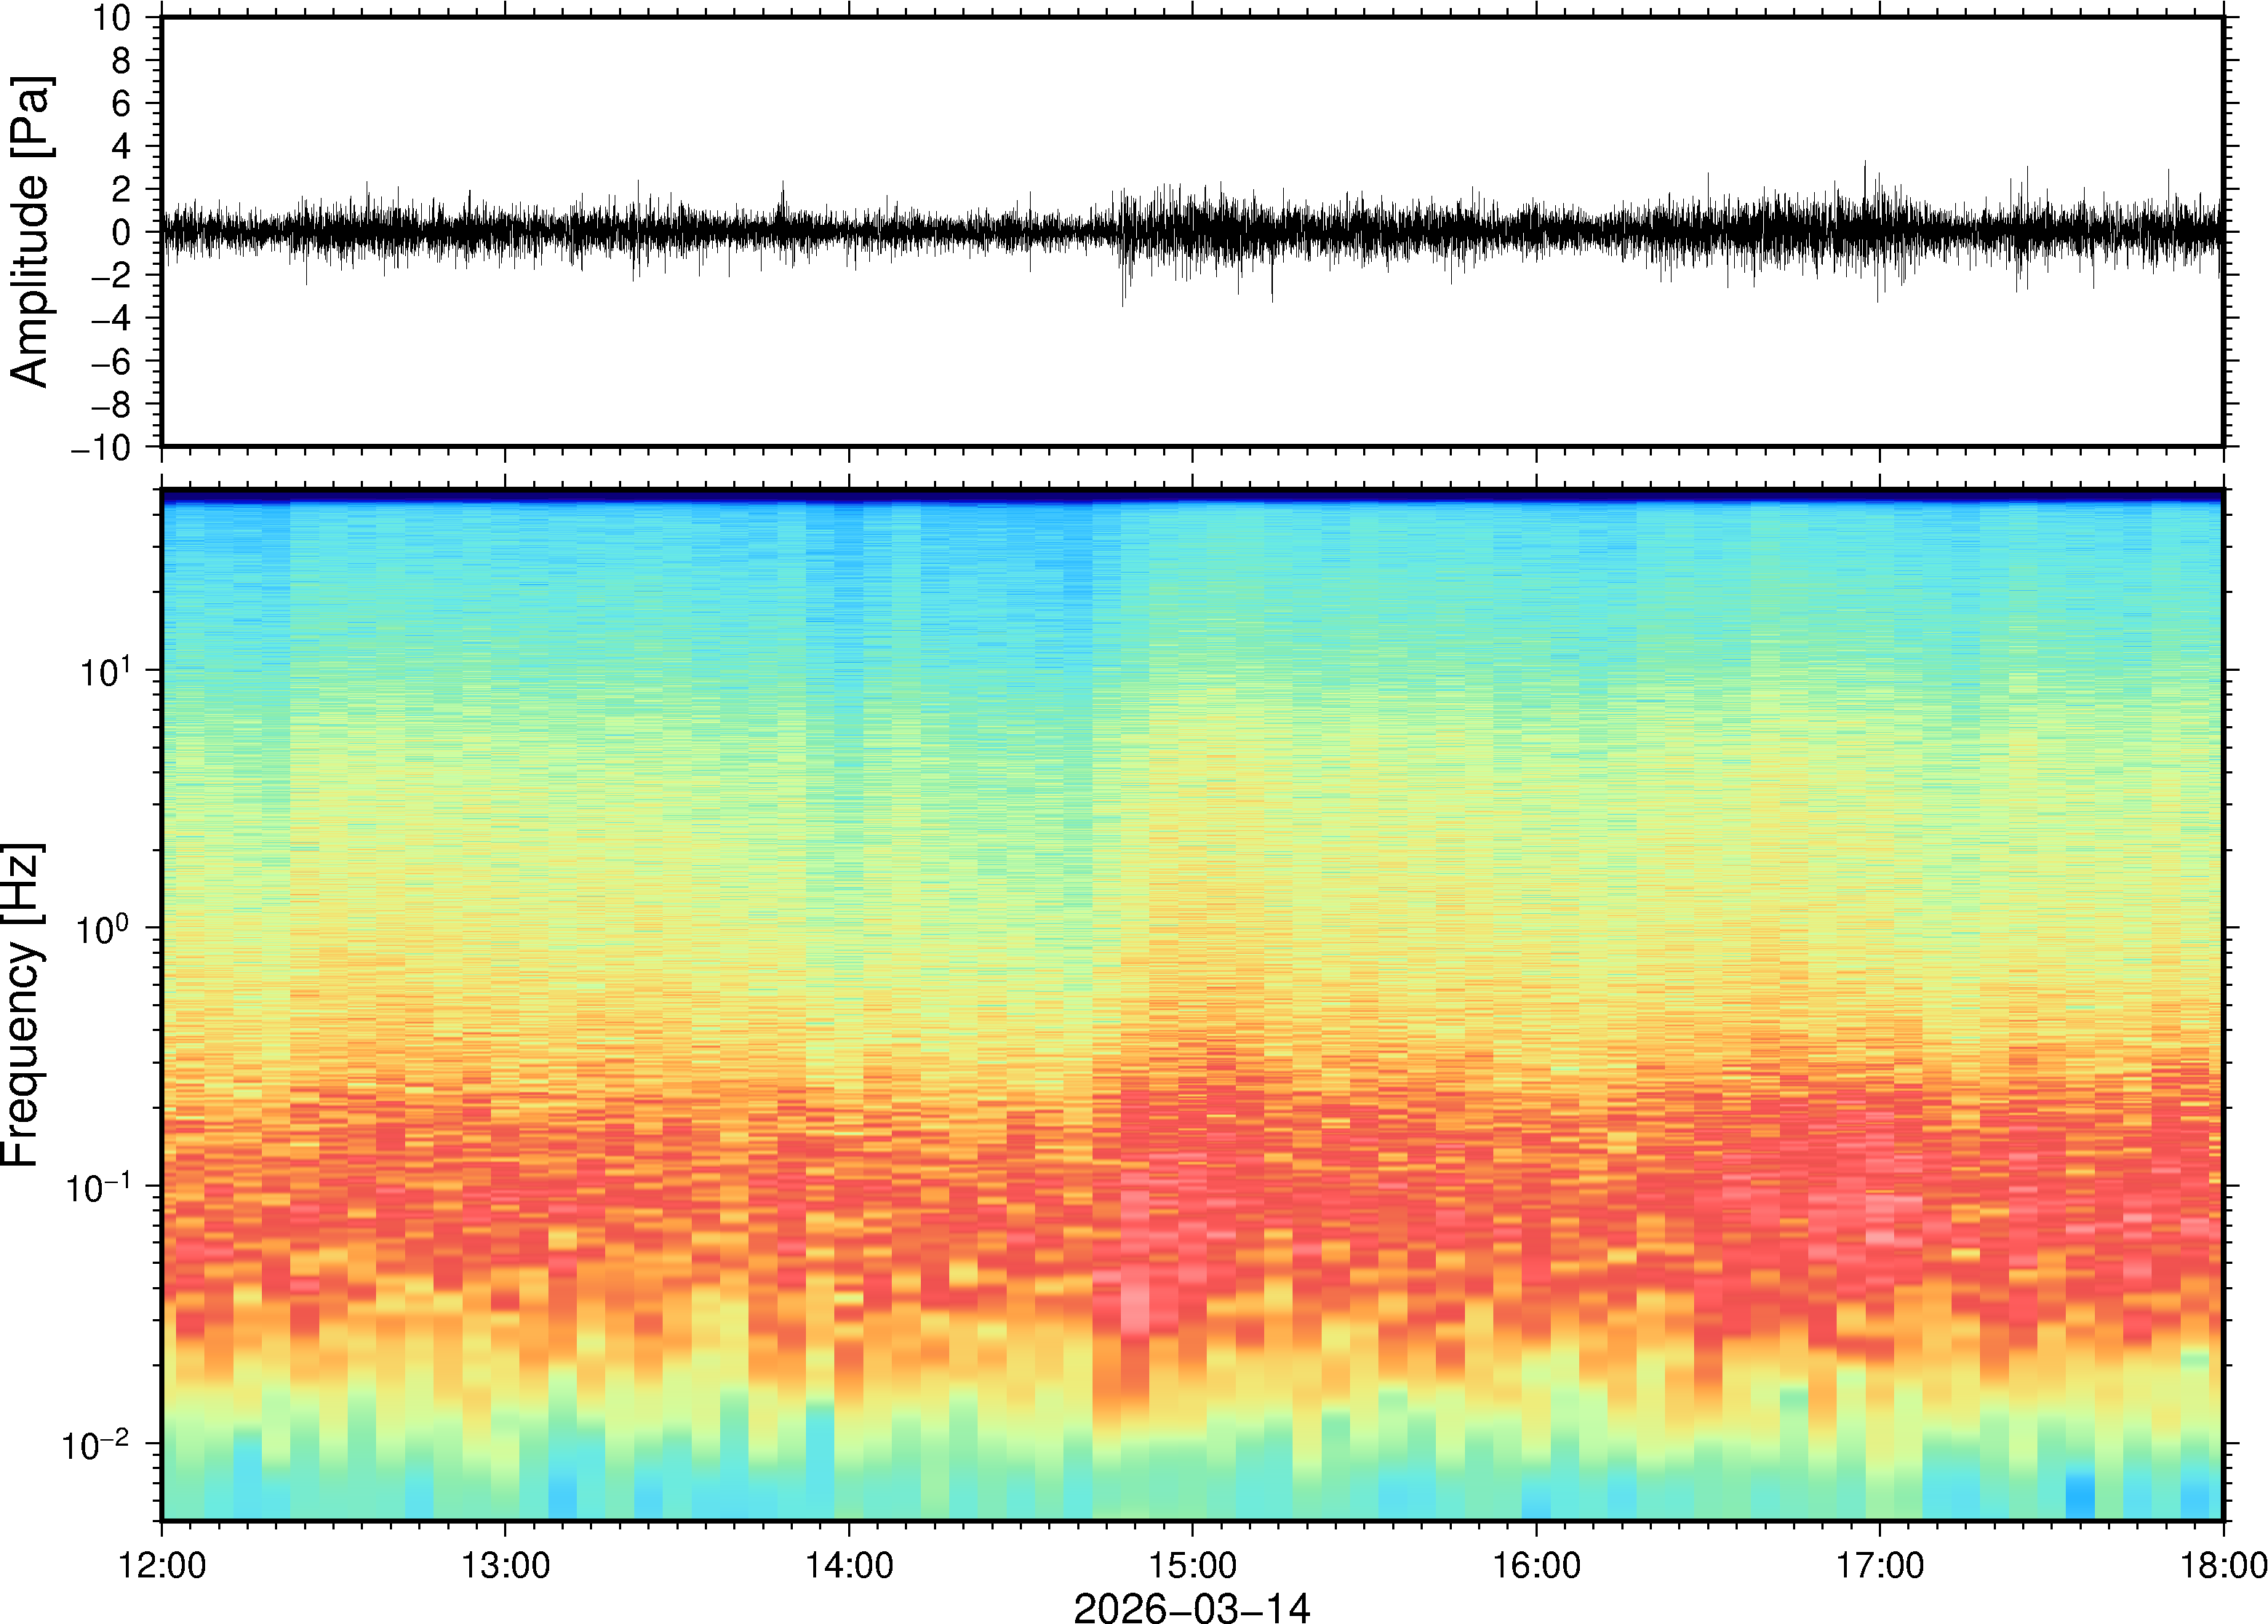Click the 10¹ frequency tick label
2268x1624 pixels.
[105, 671]
